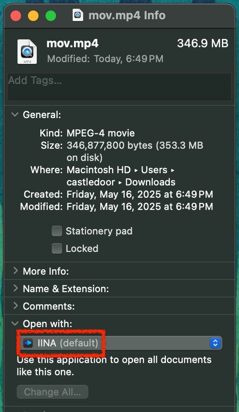239x412 pixels.
Task: Collapse the Open with section
Action: click(x=15, y=324)
